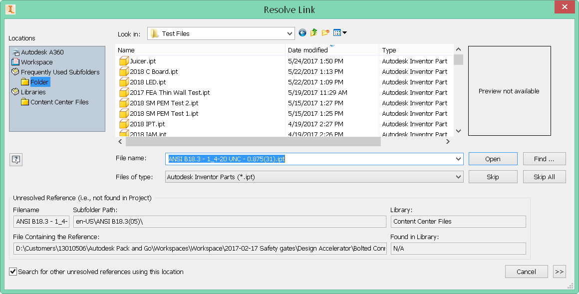579x294 pixels.
Task: Select file name 2018 LED.ipt
Action: tap(148, 82)
